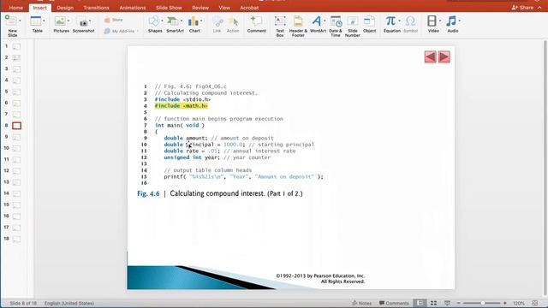Expand the WordArt dropdown arrow
Image resolution: width=548 pixels, height=308 pixels.
(325, 21)
